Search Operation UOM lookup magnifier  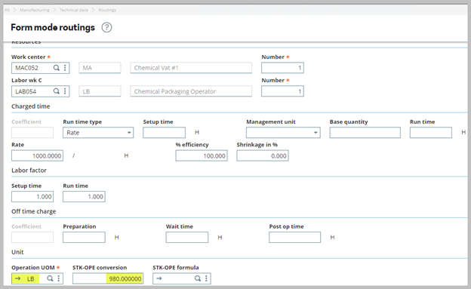click(x=50, y=278)
